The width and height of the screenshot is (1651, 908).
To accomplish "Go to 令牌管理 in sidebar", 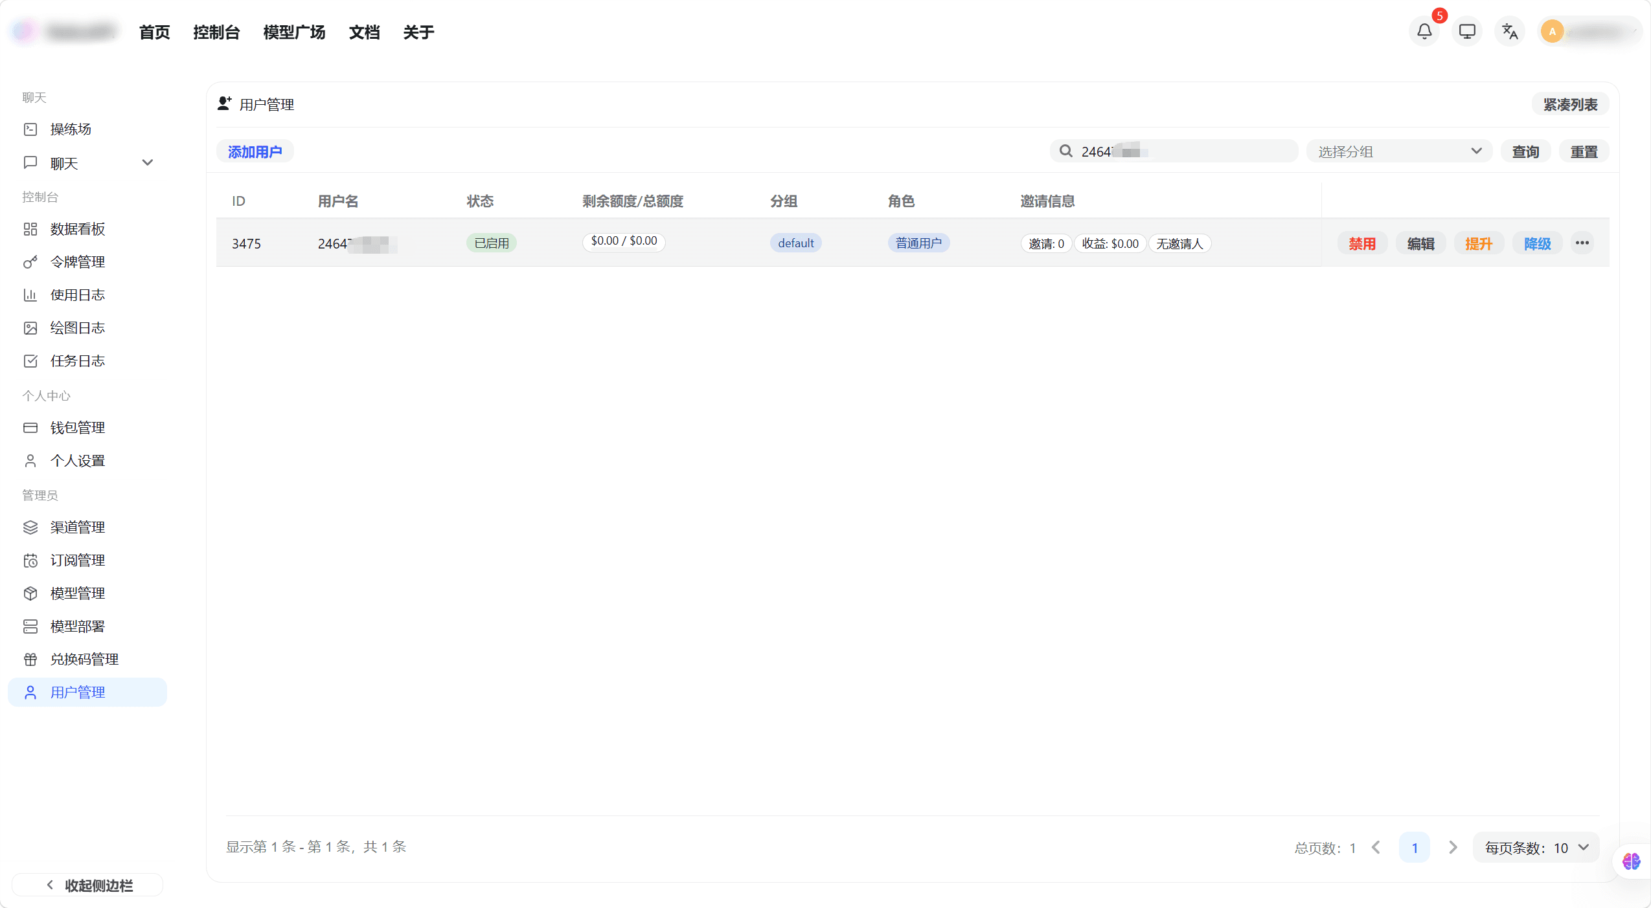I will point(77,262).
